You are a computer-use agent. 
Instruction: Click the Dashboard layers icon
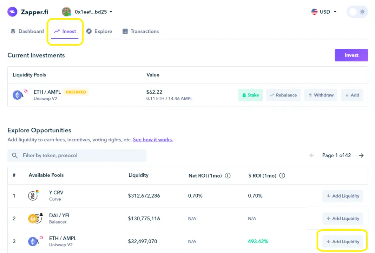pos(13,31)
